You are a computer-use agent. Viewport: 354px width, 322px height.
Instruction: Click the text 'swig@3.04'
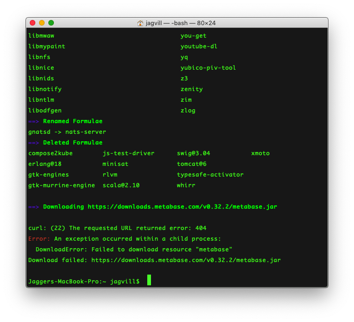[193, 153]
